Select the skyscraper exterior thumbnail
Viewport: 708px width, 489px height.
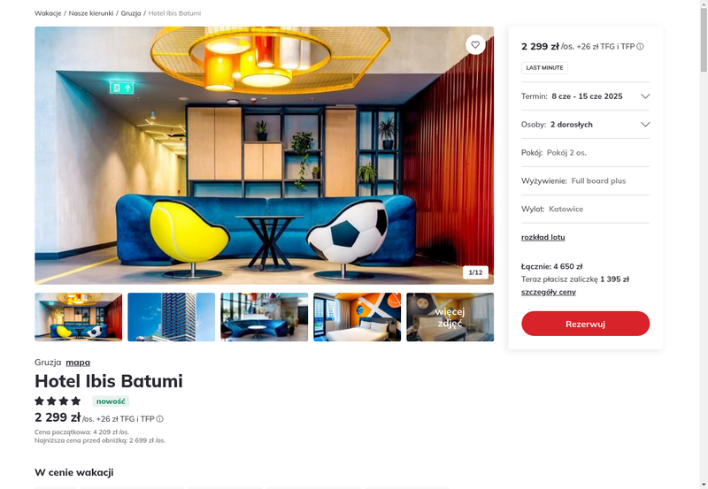(171, 317)
